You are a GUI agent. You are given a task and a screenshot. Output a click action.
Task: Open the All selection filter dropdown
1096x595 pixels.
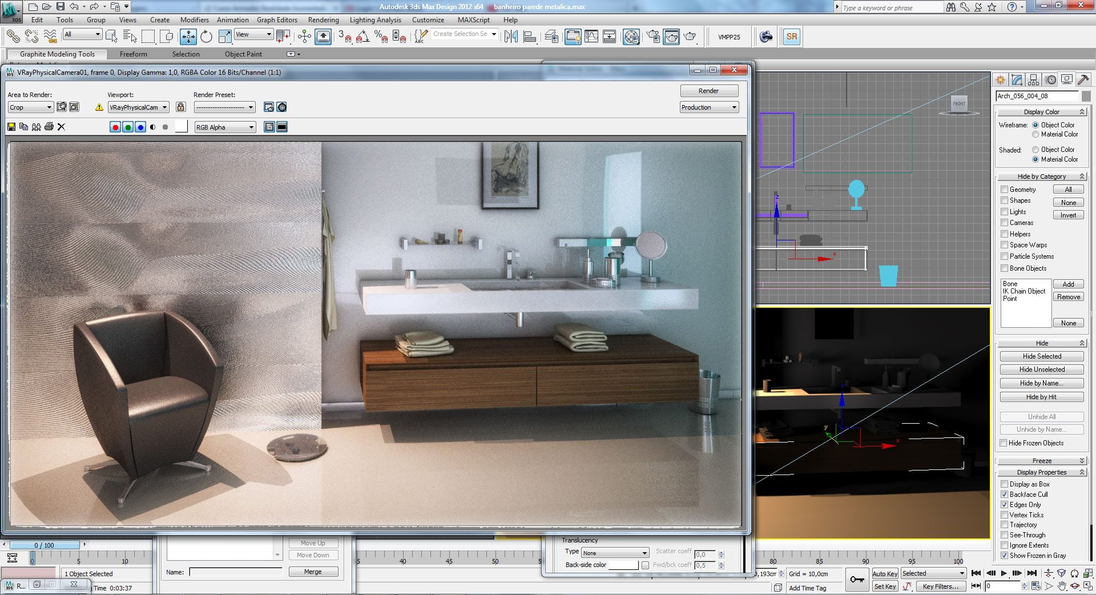[x=82, y=34]
